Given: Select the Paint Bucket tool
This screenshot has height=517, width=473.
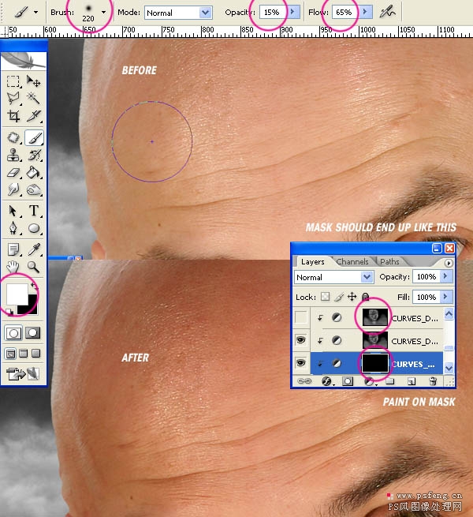Looking at the screenshot, I should [x=34, y=173].
